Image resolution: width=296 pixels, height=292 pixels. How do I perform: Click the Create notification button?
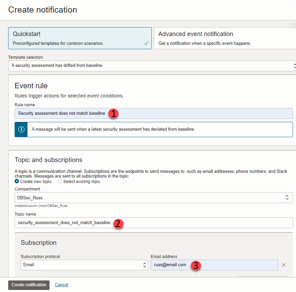point(29,285)
